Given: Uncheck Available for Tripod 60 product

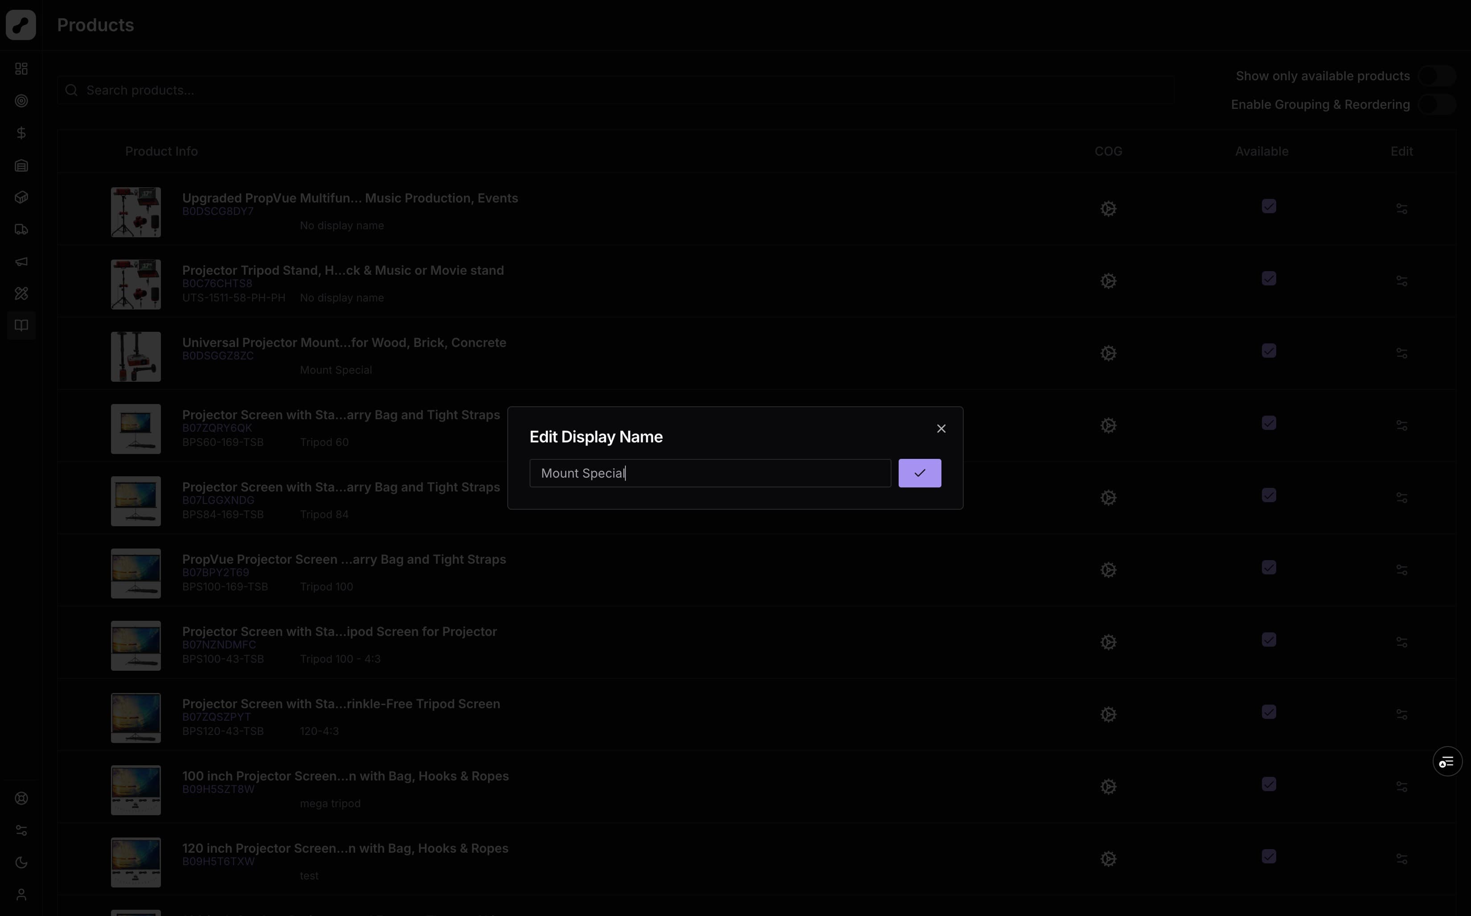Looking at the screenshot, I should pos(1269,423).
